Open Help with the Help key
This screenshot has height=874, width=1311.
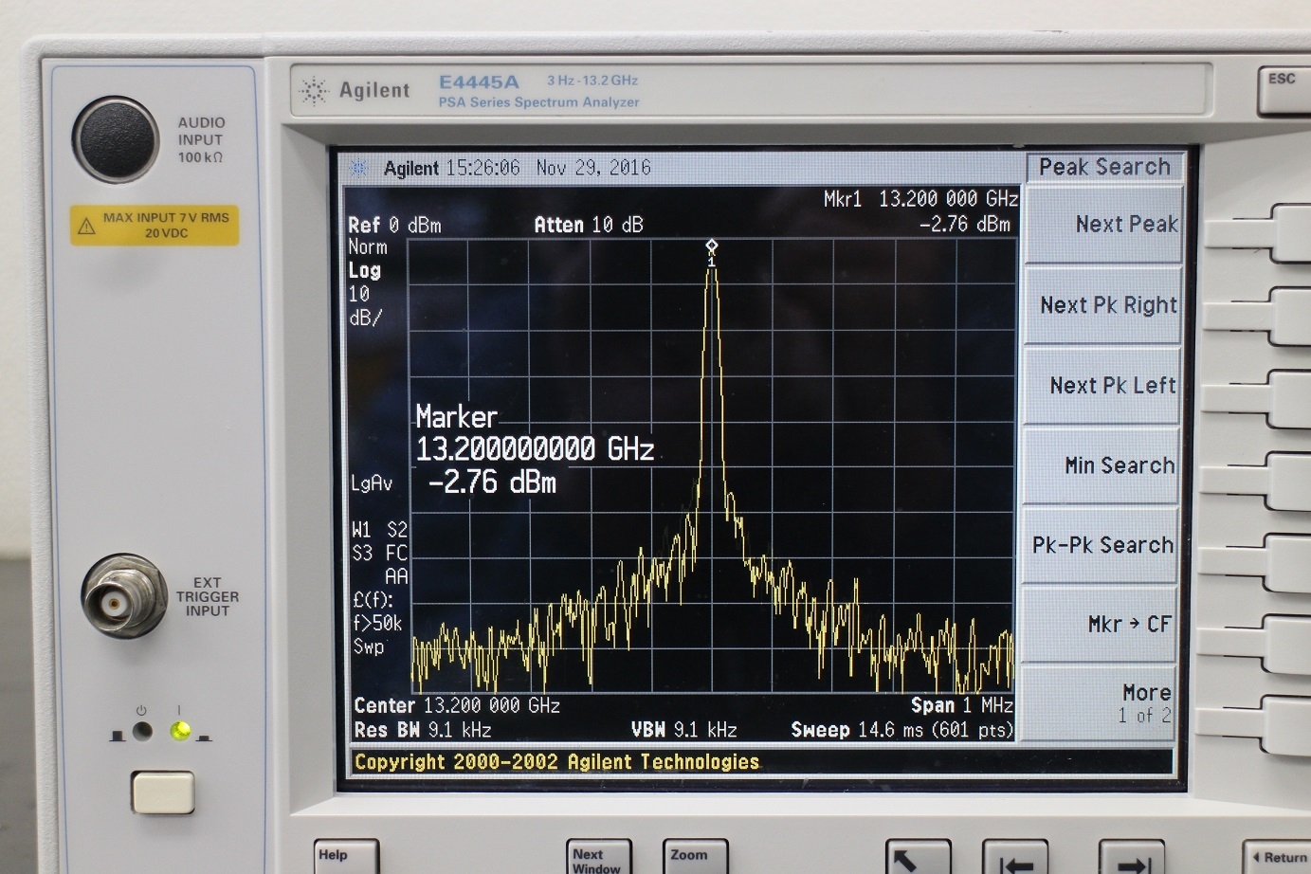coord(346,857)
